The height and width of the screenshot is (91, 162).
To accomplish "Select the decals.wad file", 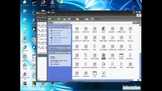I will tap(86, 30).
